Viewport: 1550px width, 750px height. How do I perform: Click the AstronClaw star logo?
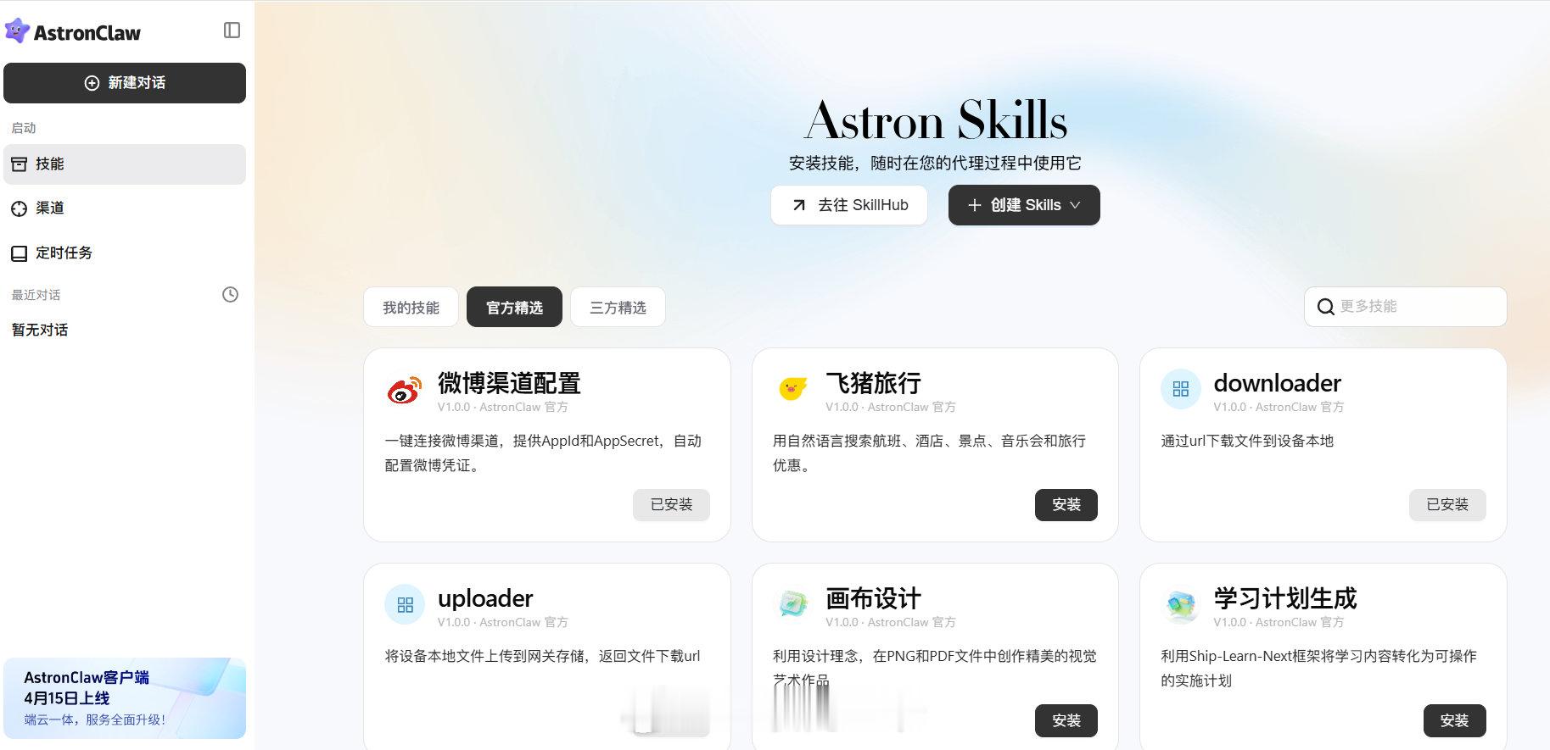(17, 31)
